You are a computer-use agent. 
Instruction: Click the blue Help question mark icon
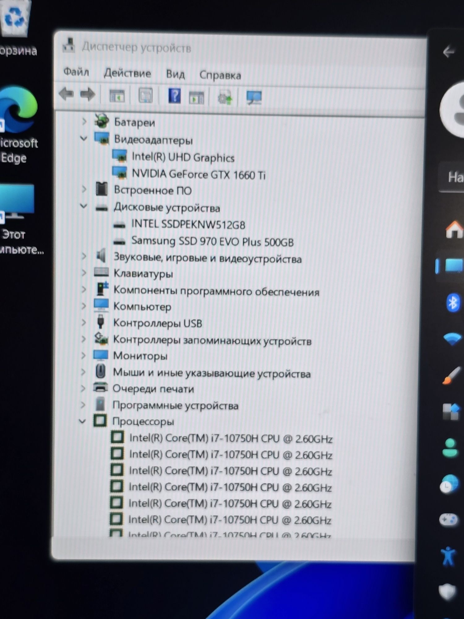(174, 96)
